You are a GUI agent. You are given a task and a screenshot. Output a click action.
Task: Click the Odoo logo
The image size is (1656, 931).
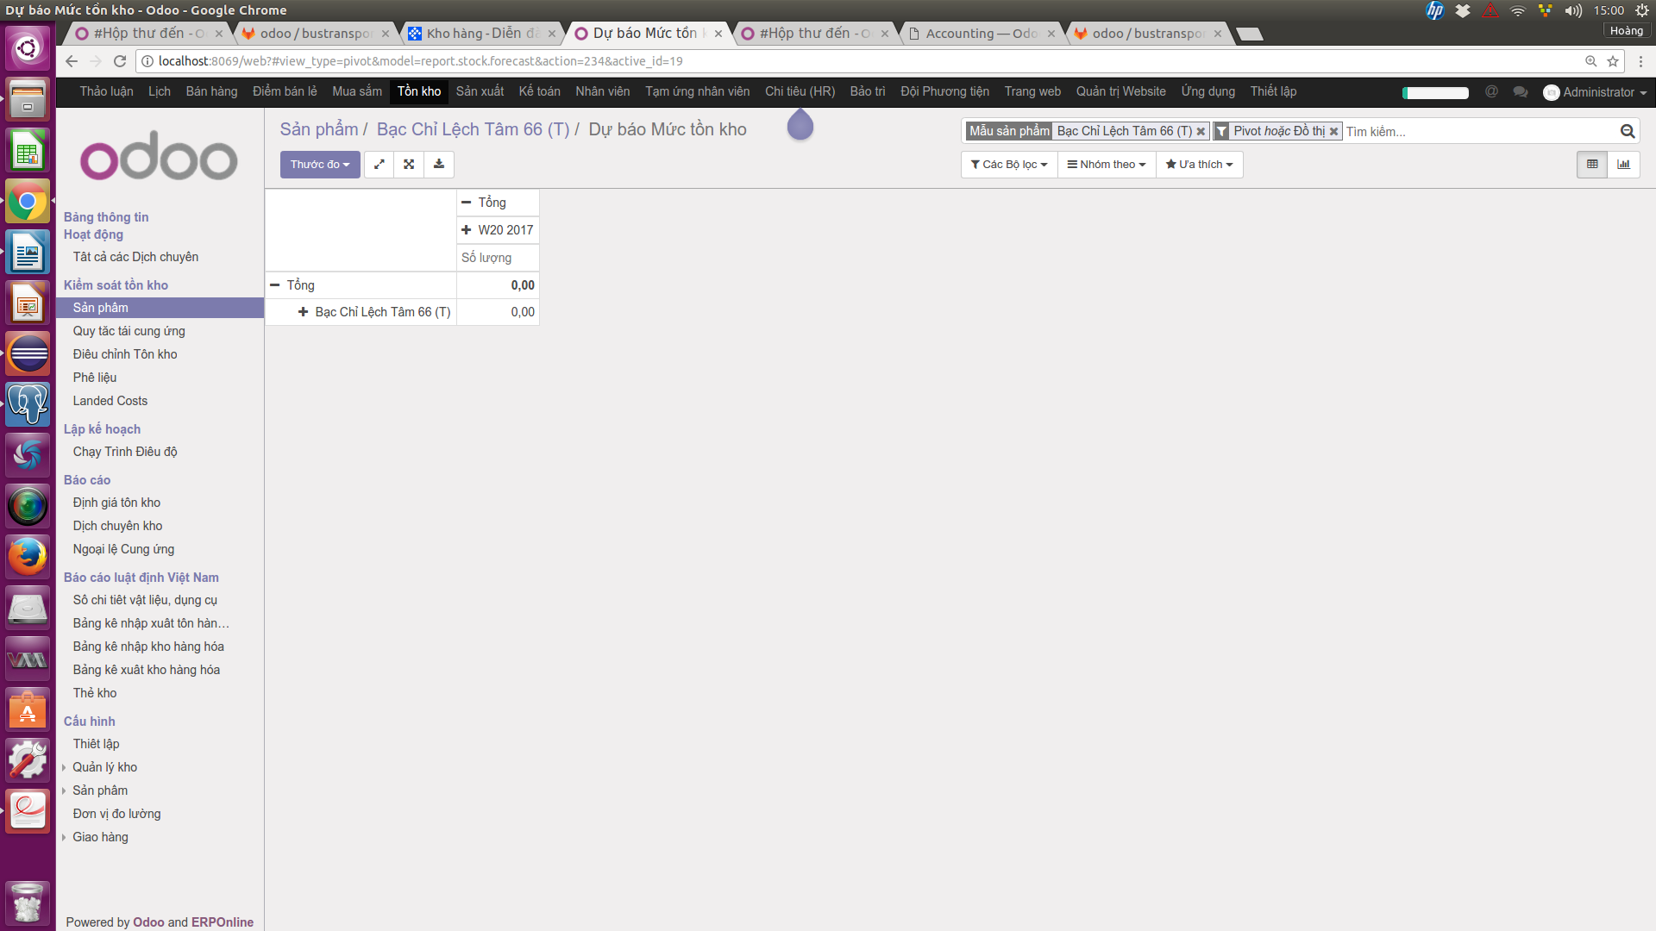click(x=159, y=157)
